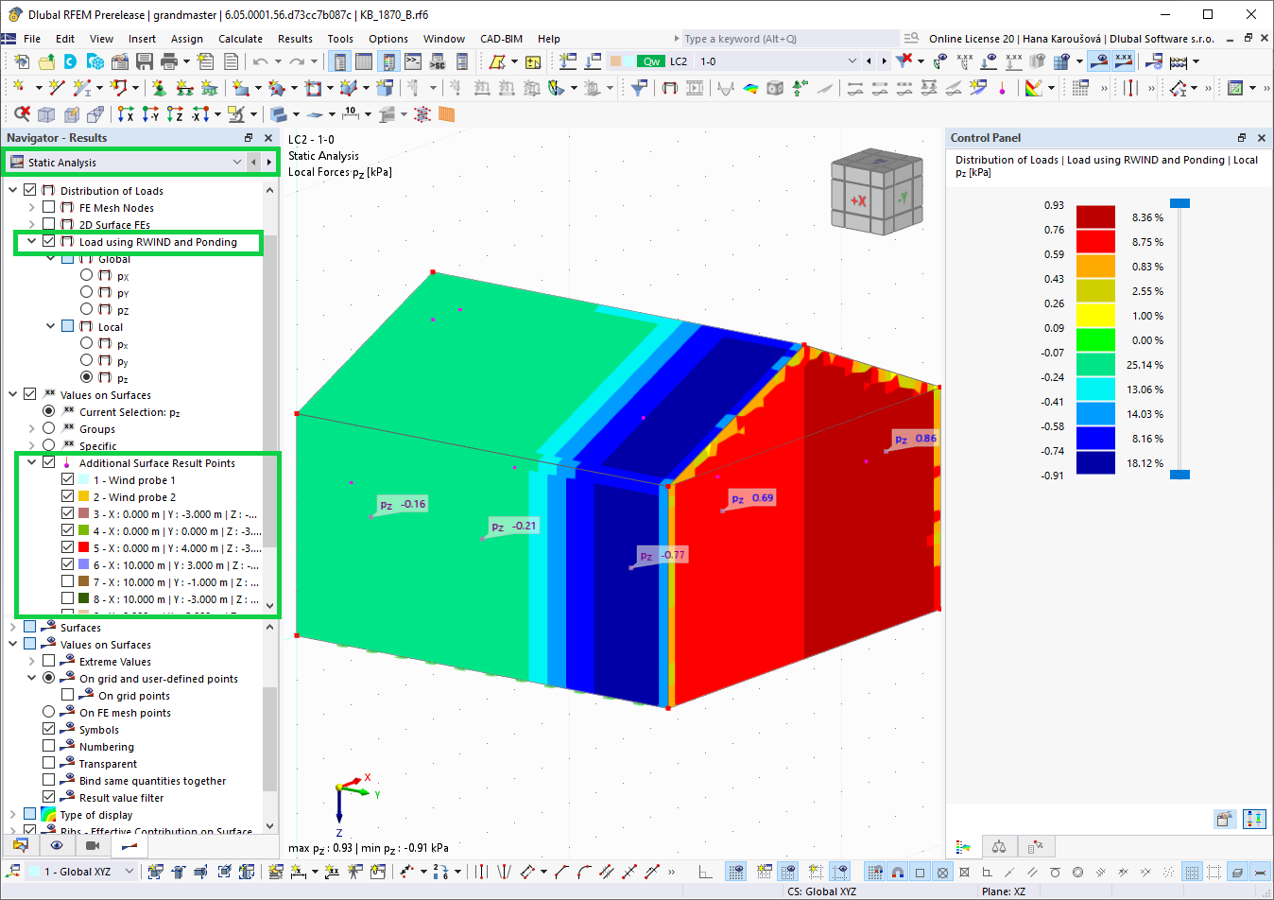Click the colored isosurface result icon
This screenshot has width=1274, height=900.
click(750, 88)
